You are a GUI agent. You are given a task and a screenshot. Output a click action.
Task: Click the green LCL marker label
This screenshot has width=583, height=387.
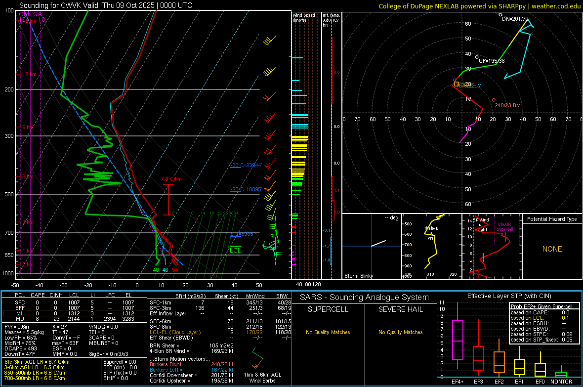[x=235, y=251]
